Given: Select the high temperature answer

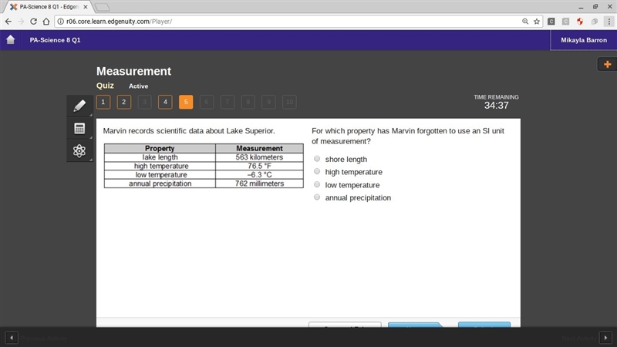Looking at the screenshot, I should [x=317, y=171].
